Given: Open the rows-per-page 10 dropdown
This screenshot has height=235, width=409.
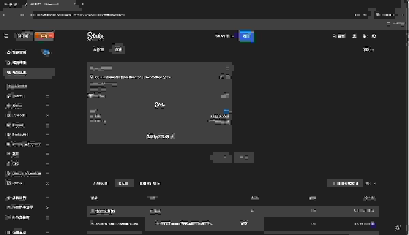Looking at the screenshot, I should (x=371, y=183).
